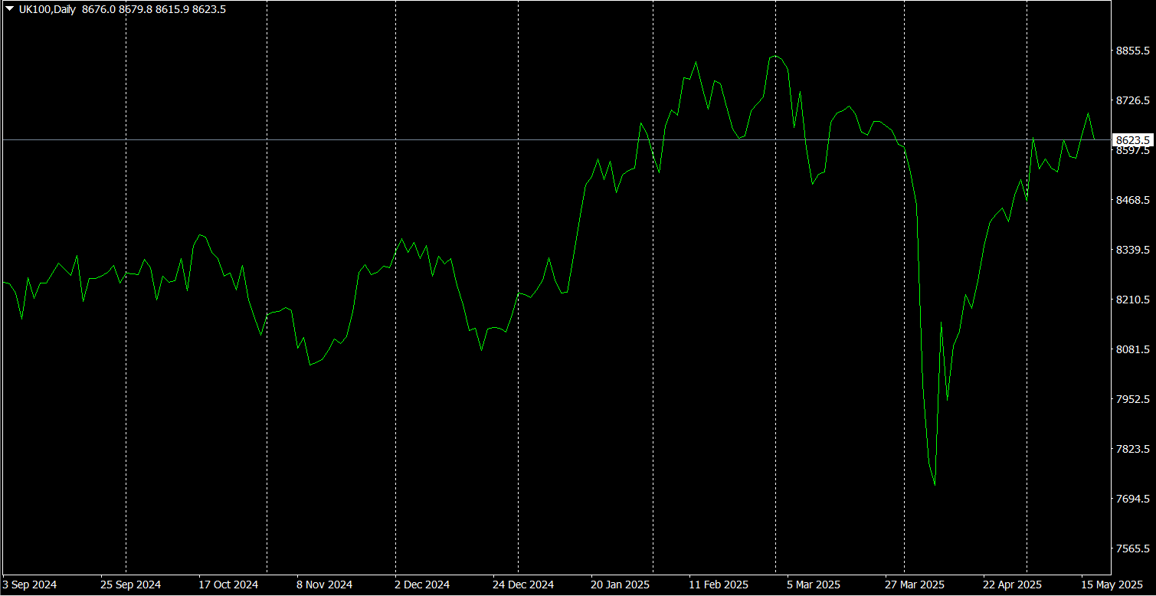The height and width of the screenshot is (596, 1156).
Task: Click the 7565.5 price axis label
Action: click(1133, 549)
